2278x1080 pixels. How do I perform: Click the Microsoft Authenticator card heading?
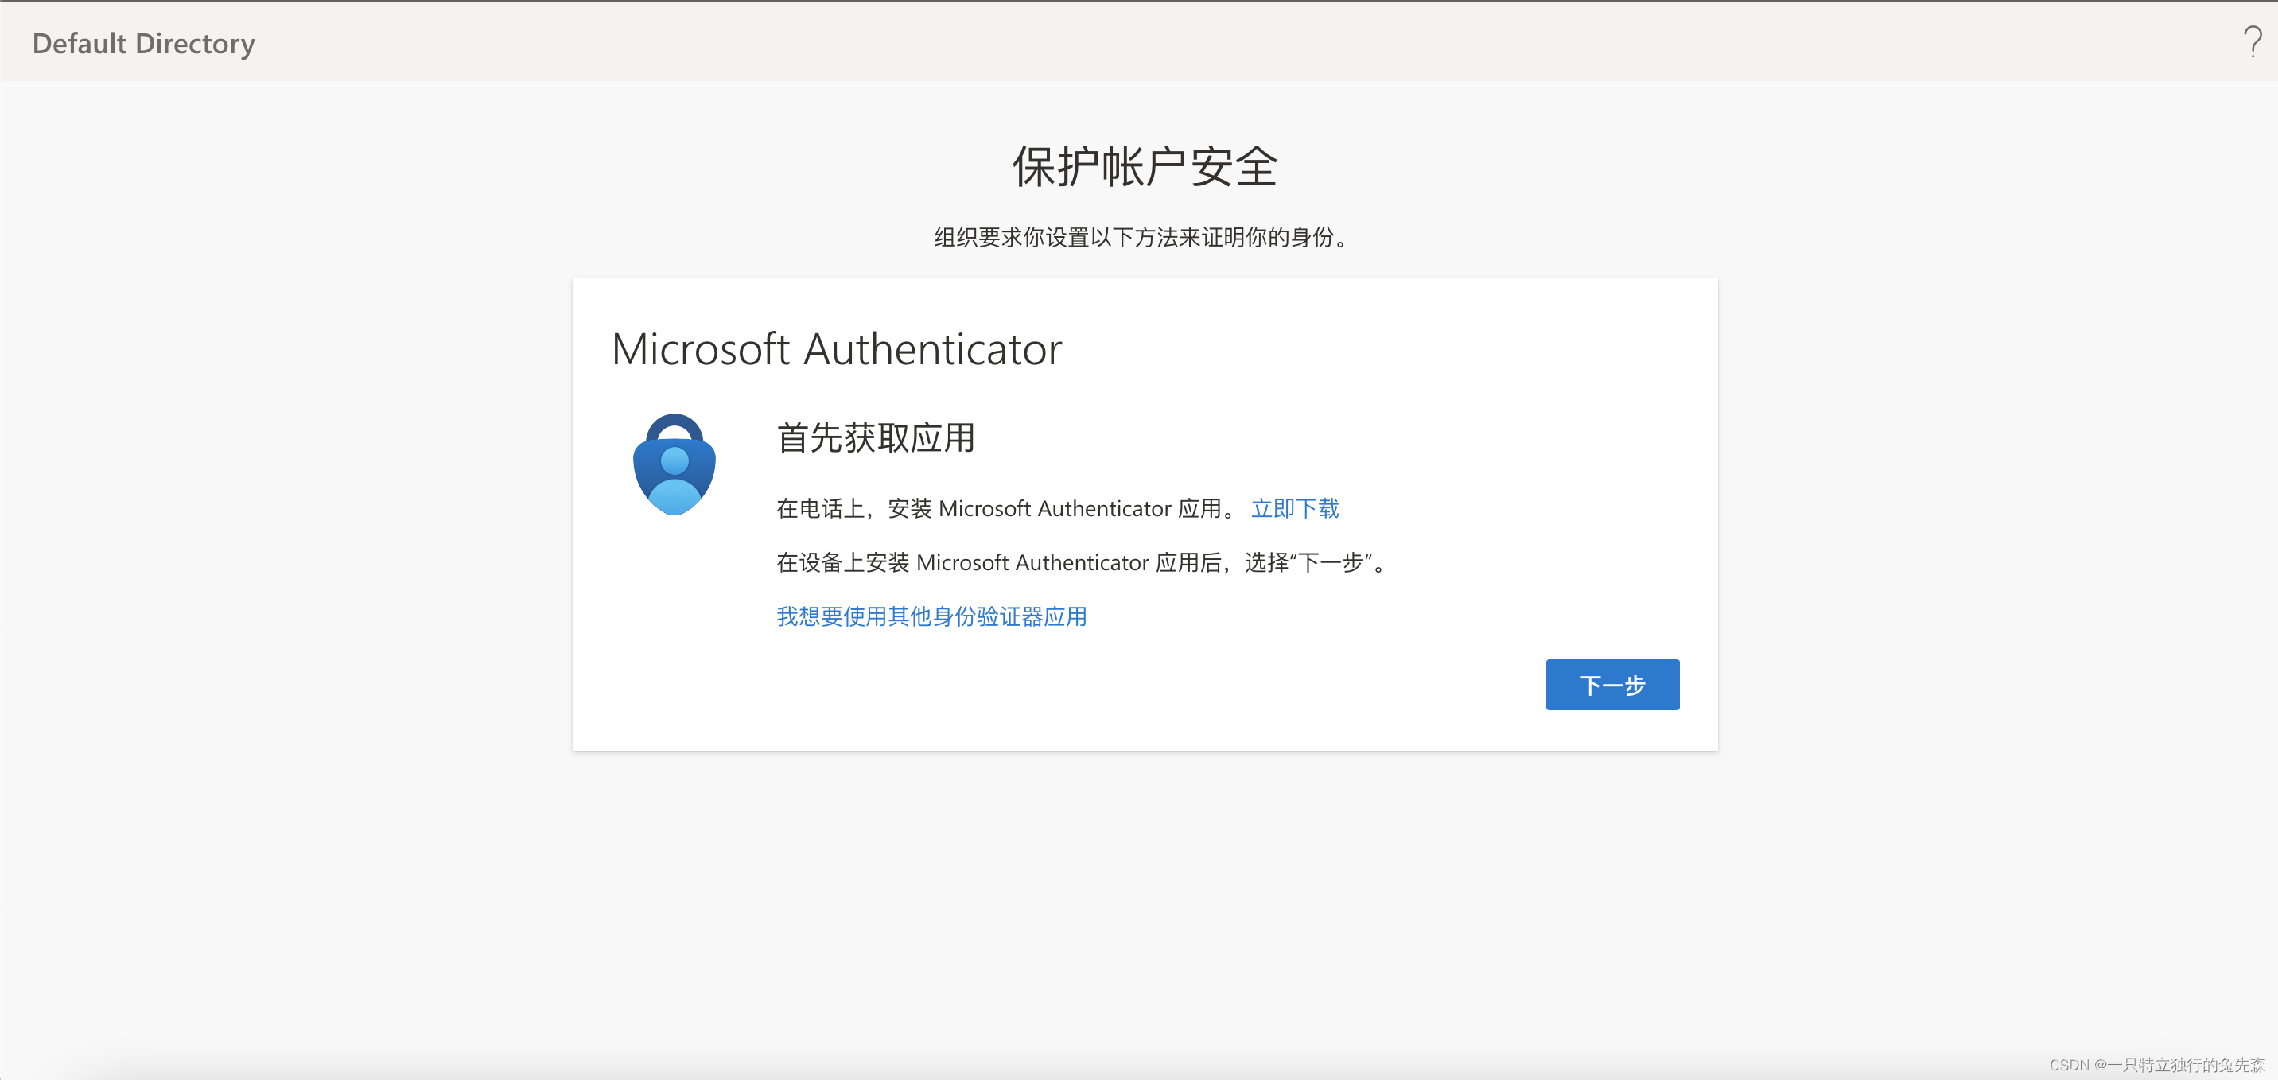click(836, 348)
